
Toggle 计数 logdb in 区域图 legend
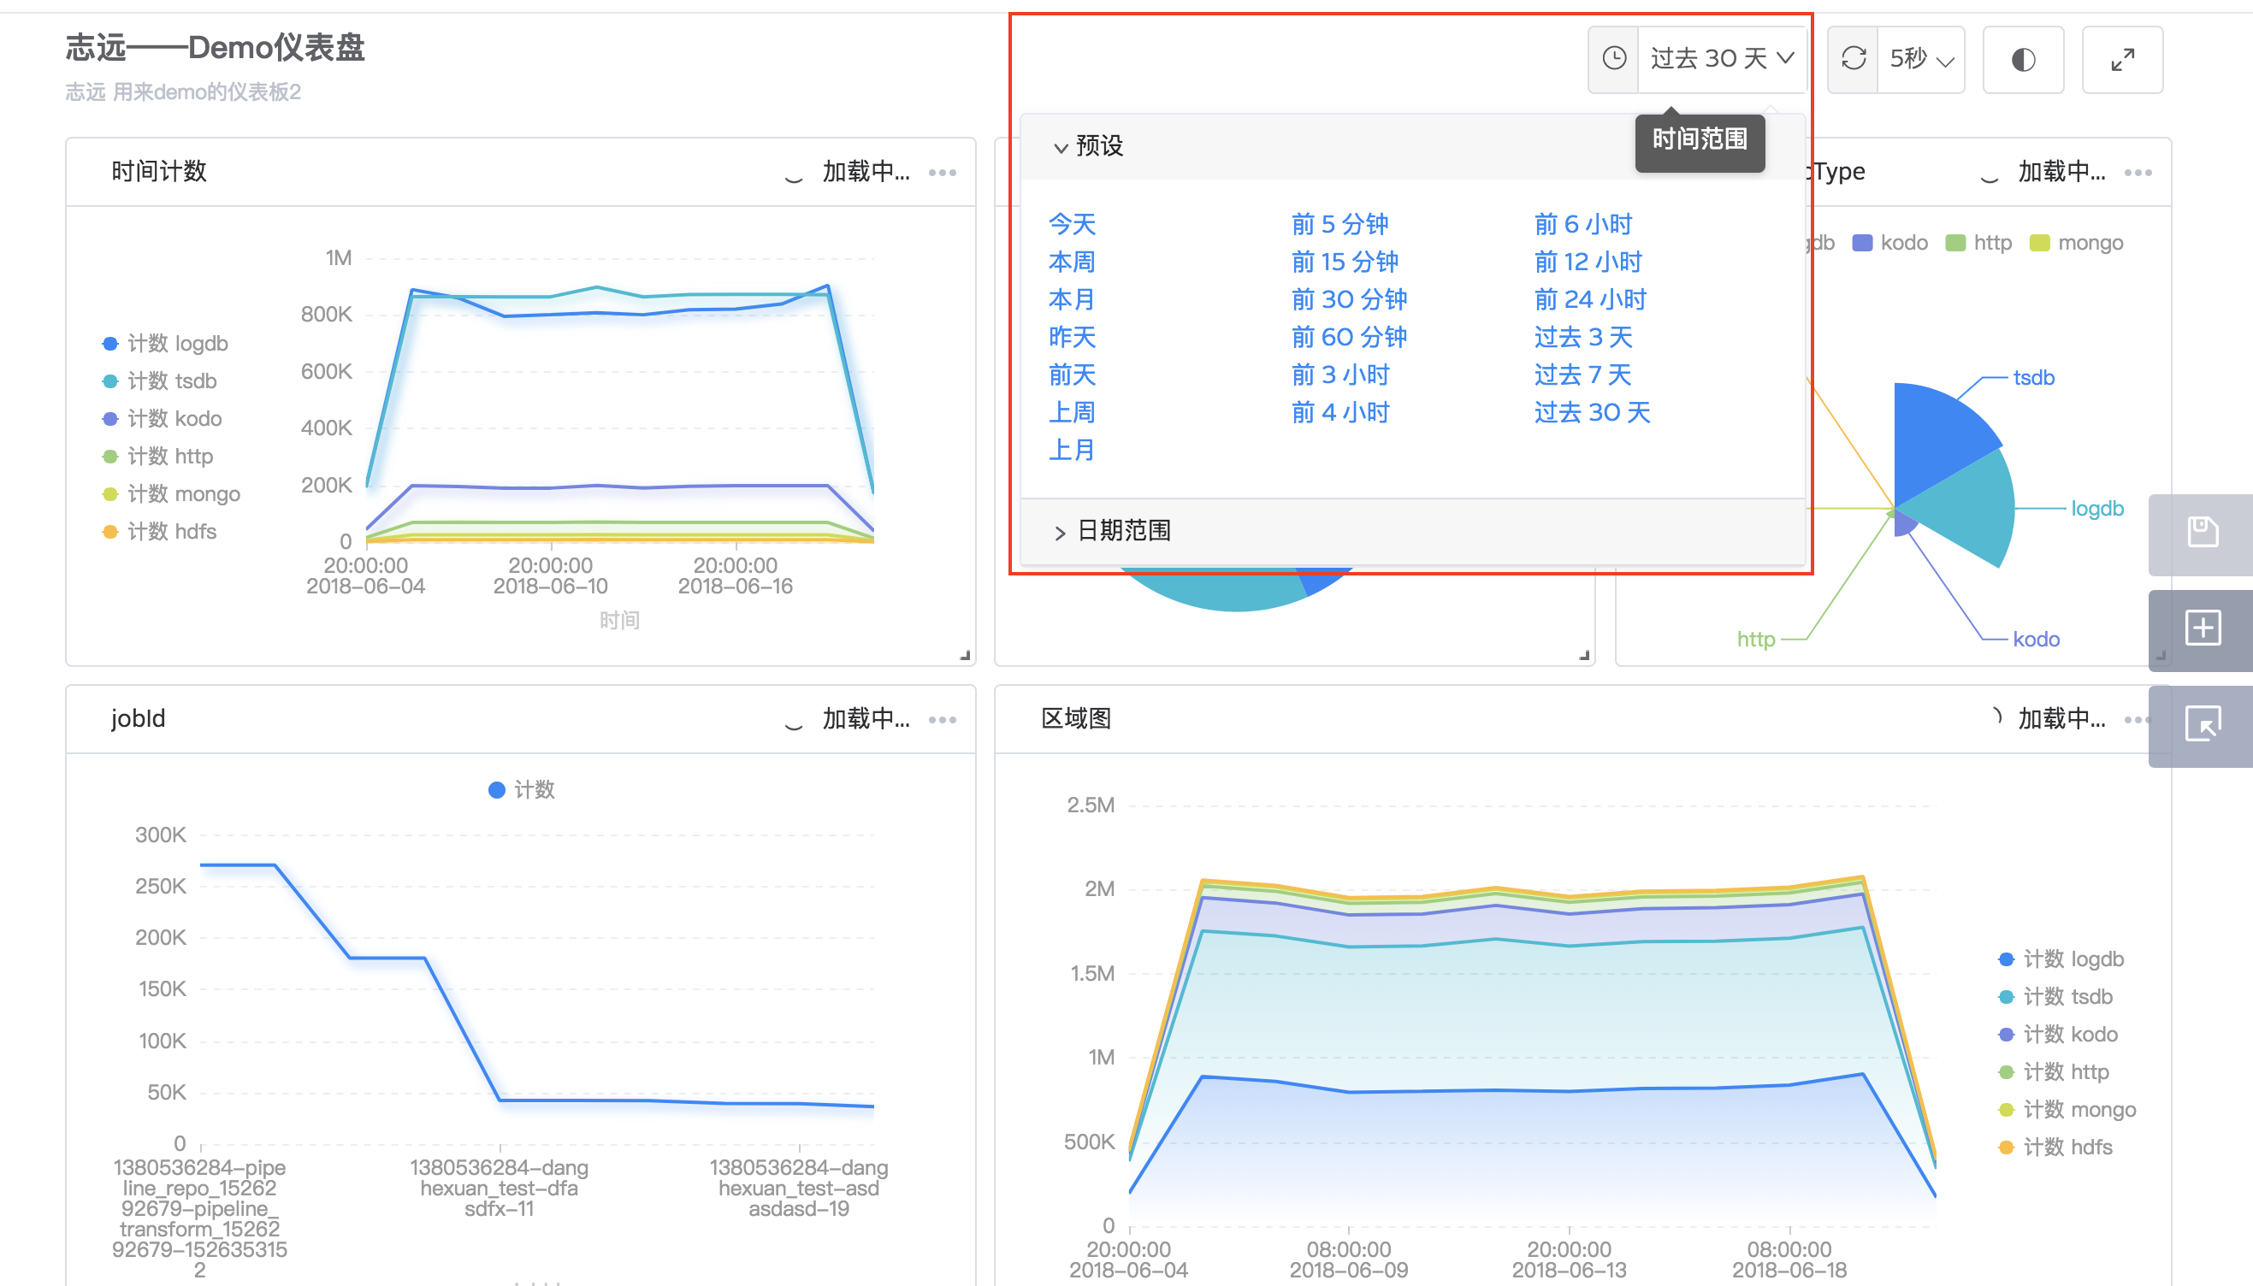[2061, 959]
